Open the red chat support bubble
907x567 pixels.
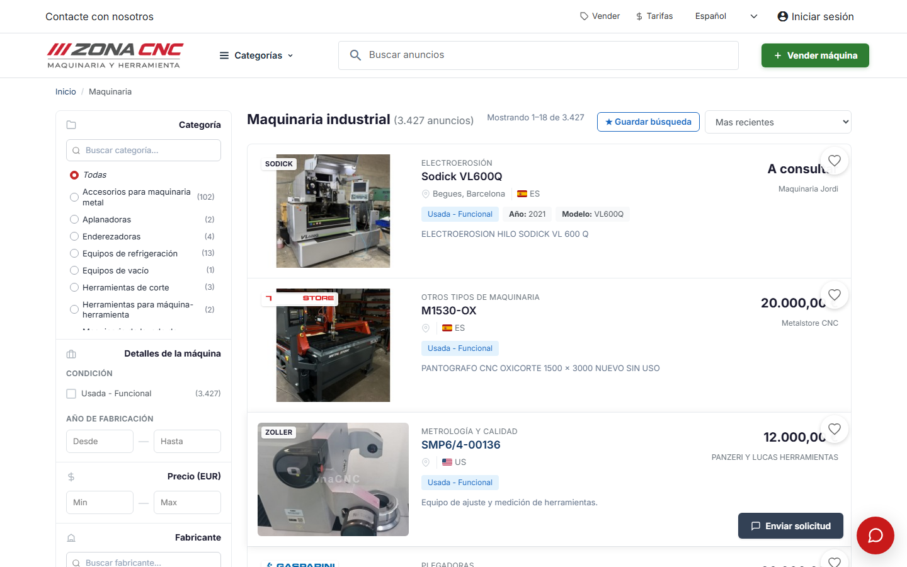(x=876, y=535)
